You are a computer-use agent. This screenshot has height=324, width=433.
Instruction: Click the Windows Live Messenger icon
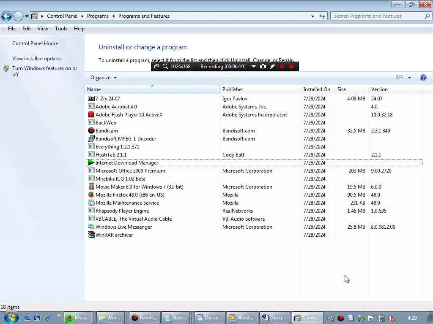tap(91, 227)
